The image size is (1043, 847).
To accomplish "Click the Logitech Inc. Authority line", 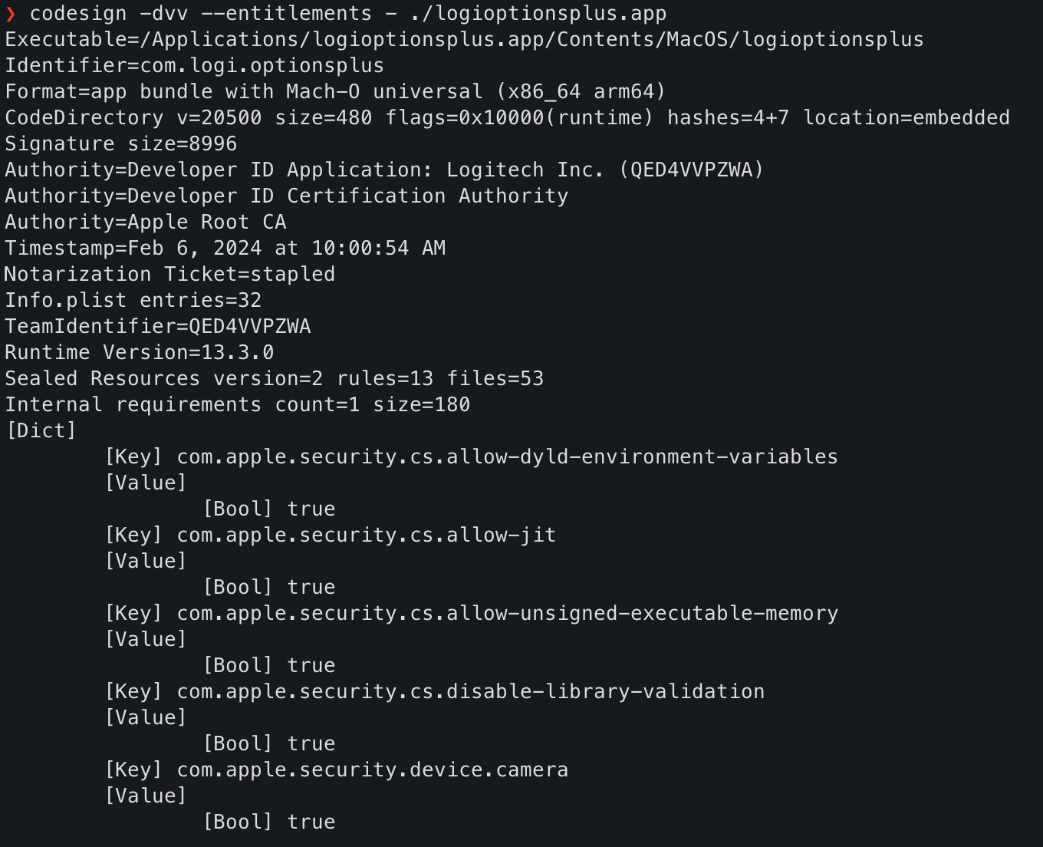I will coord(383,170).
